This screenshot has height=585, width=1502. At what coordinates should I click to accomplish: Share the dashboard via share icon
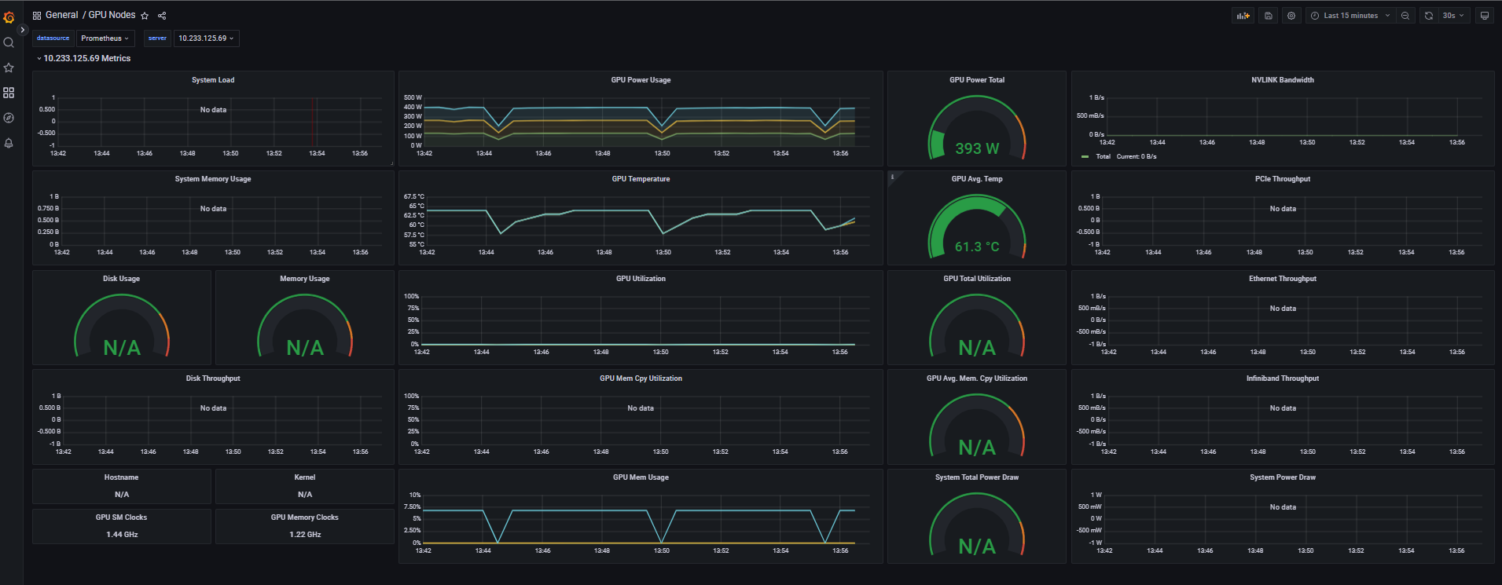(x=162, y=16)
